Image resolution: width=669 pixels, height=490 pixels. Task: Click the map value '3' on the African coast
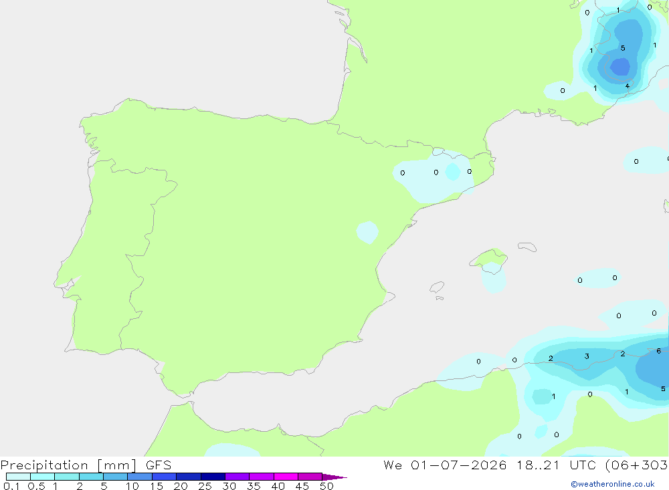587,356
